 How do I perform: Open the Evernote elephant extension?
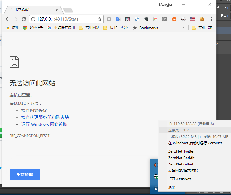(x=146, y=19)
